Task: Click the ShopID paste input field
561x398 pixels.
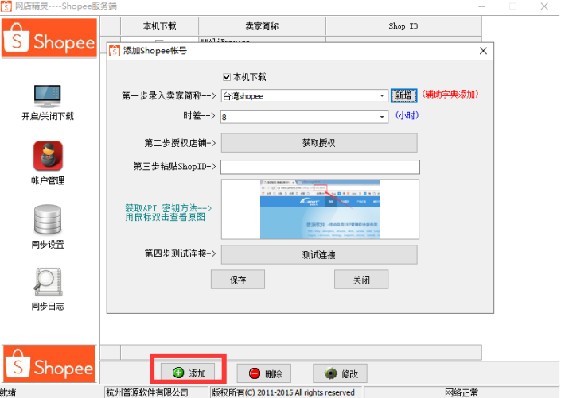Action: pyautogui.click(x=320, y=167)
